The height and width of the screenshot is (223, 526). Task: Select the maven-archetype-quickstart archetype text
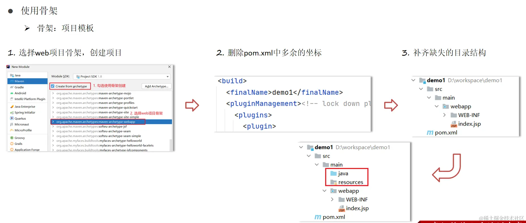(x=118, y=108)
